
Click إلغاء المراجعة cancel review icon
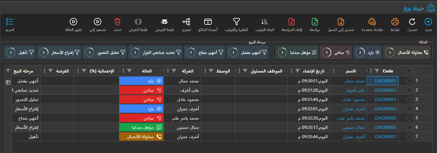tap(291, 22)
